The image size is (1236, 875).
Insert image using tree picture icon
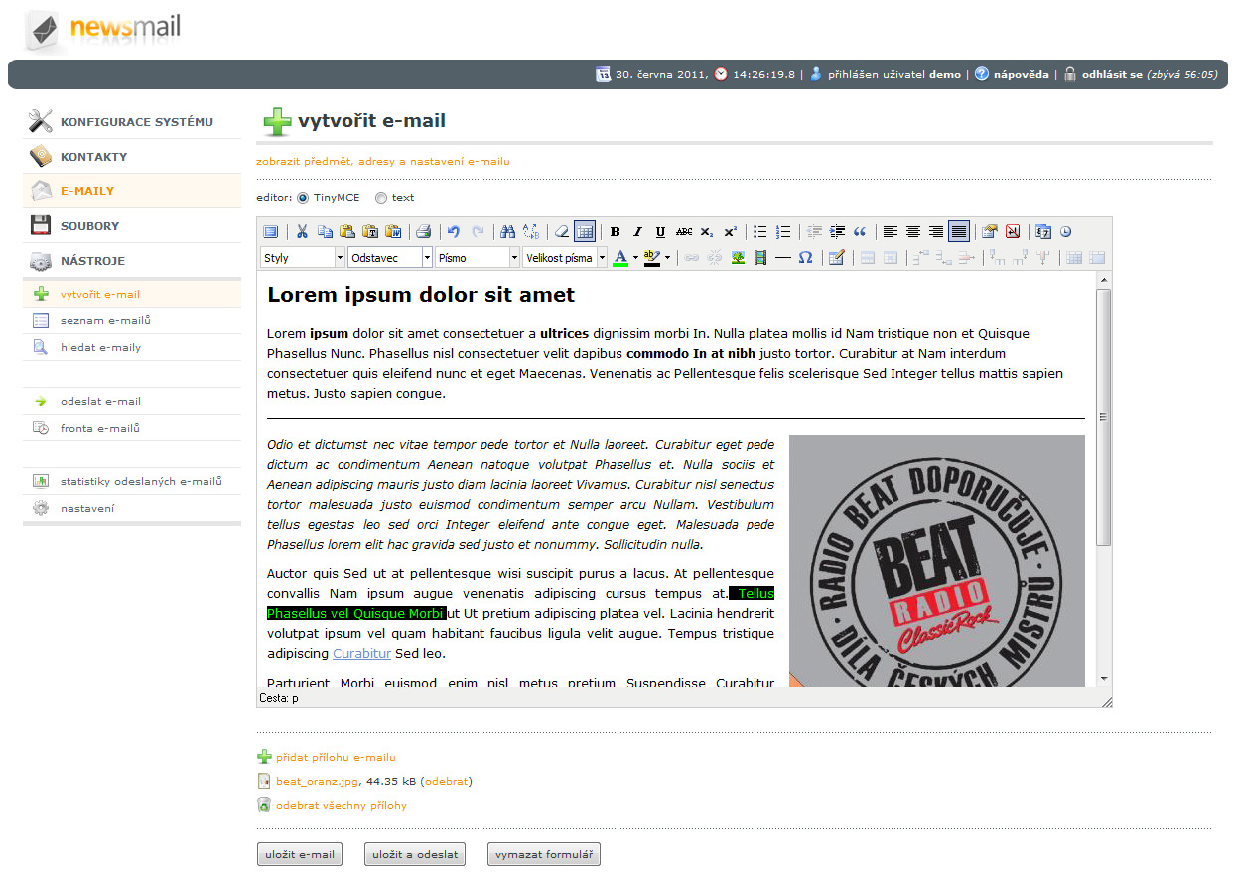738,258
